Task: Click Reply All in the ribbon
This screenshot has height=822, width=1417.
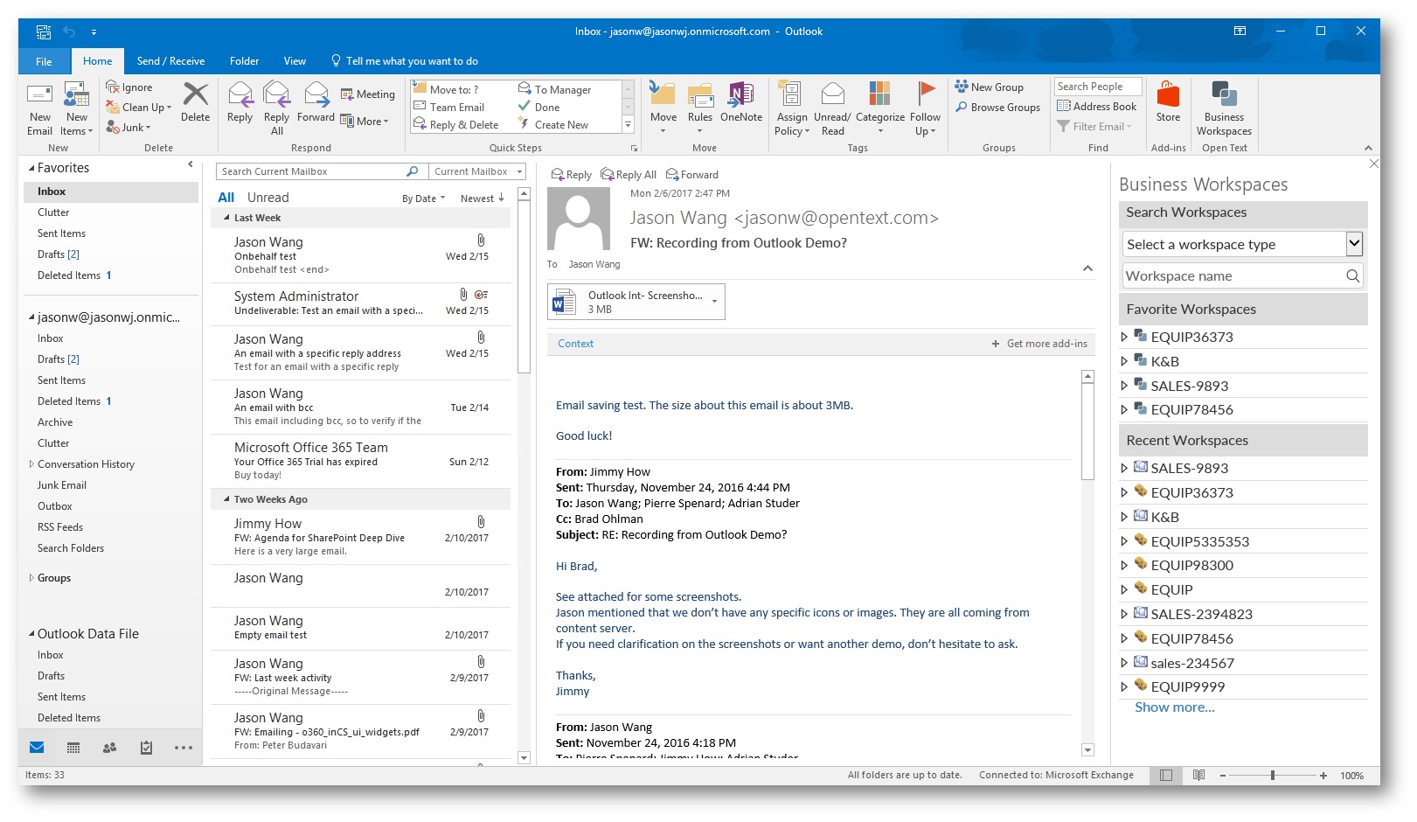Action: [x=276, y=109]
